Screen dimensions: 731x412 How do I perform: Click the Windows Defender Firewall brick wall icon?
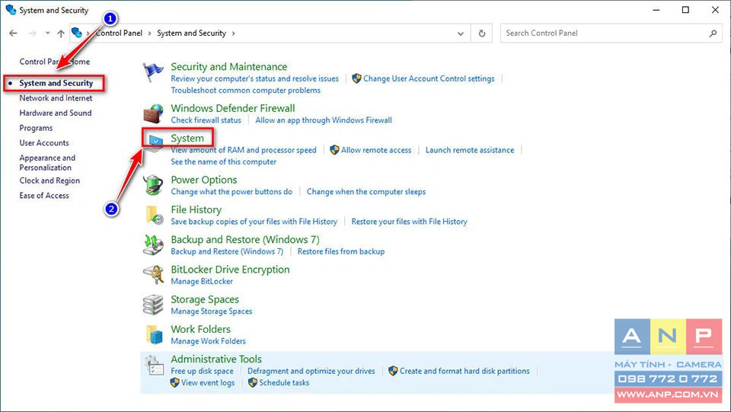point(153,114)
